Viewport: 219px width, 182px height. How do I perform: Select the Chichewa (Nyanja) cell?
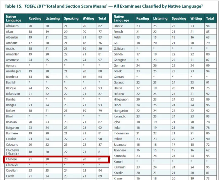(x=16, y=152)
